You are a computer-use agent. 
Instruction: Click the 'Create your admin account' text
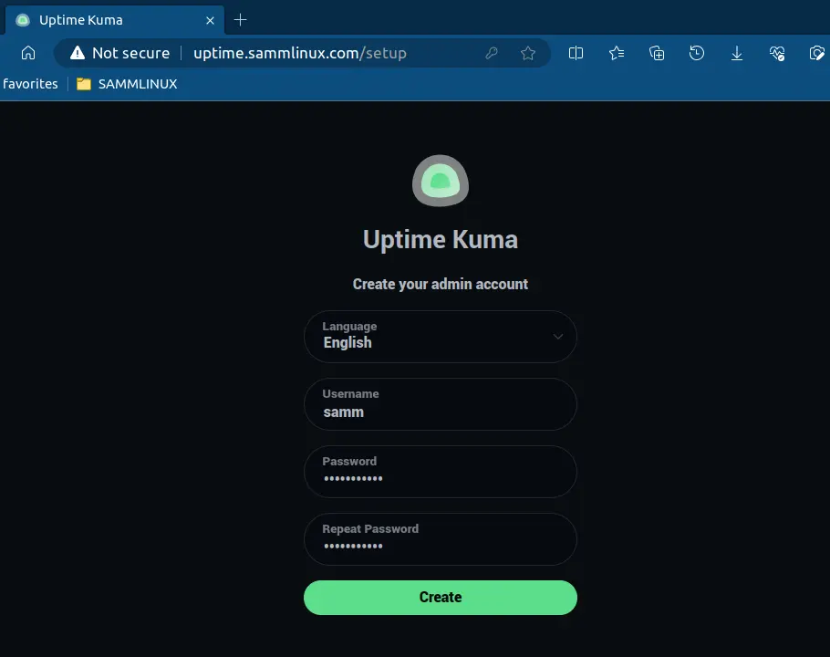click(441, 285)
